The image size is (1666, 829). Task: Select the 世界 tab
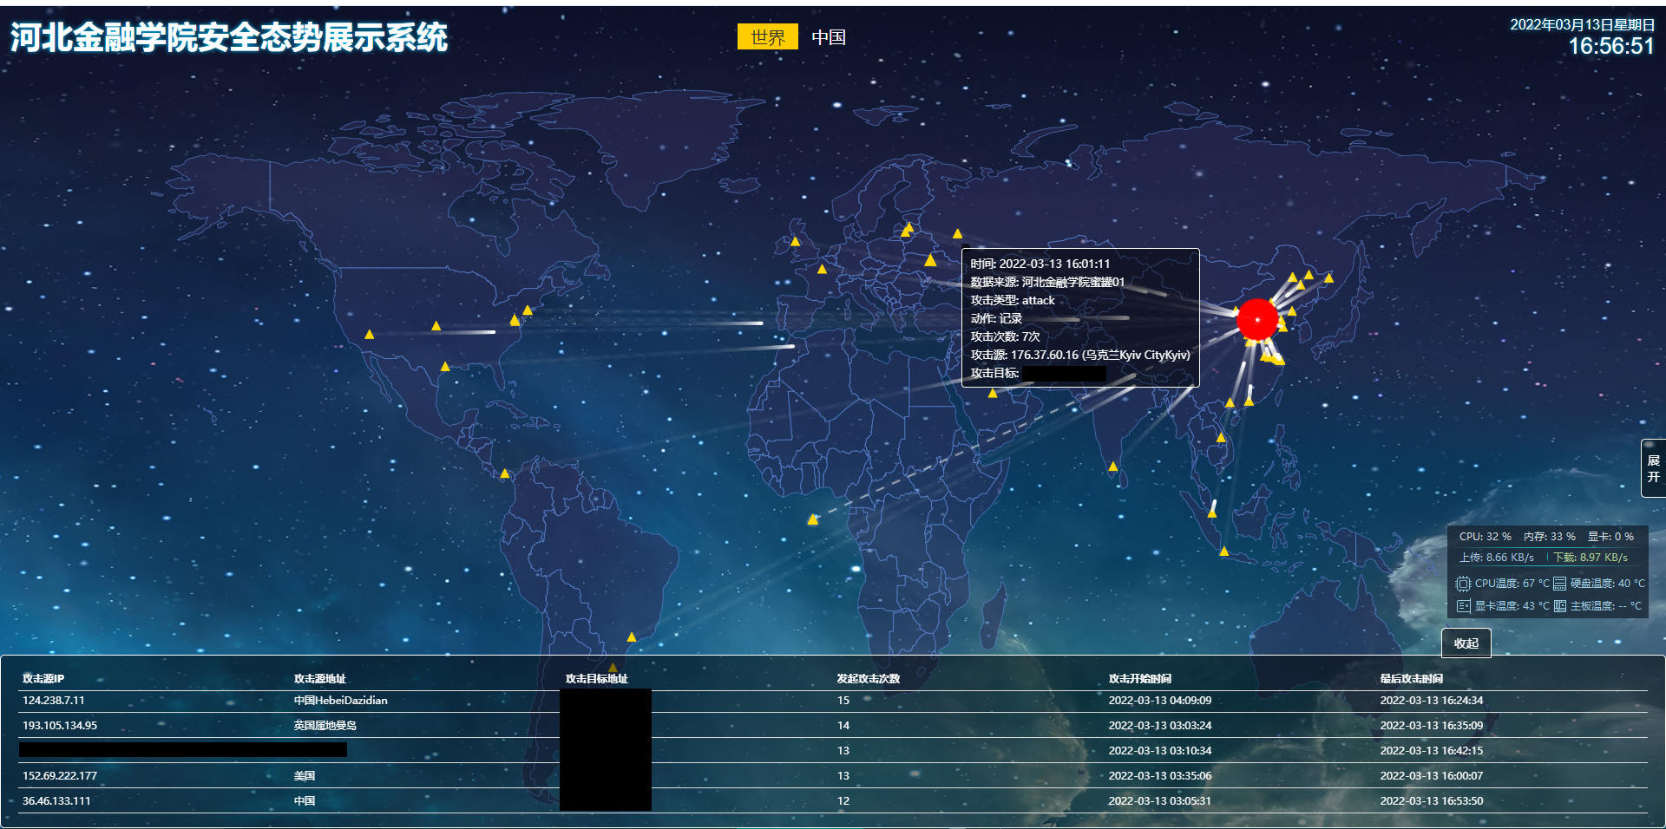coord(767,36)
